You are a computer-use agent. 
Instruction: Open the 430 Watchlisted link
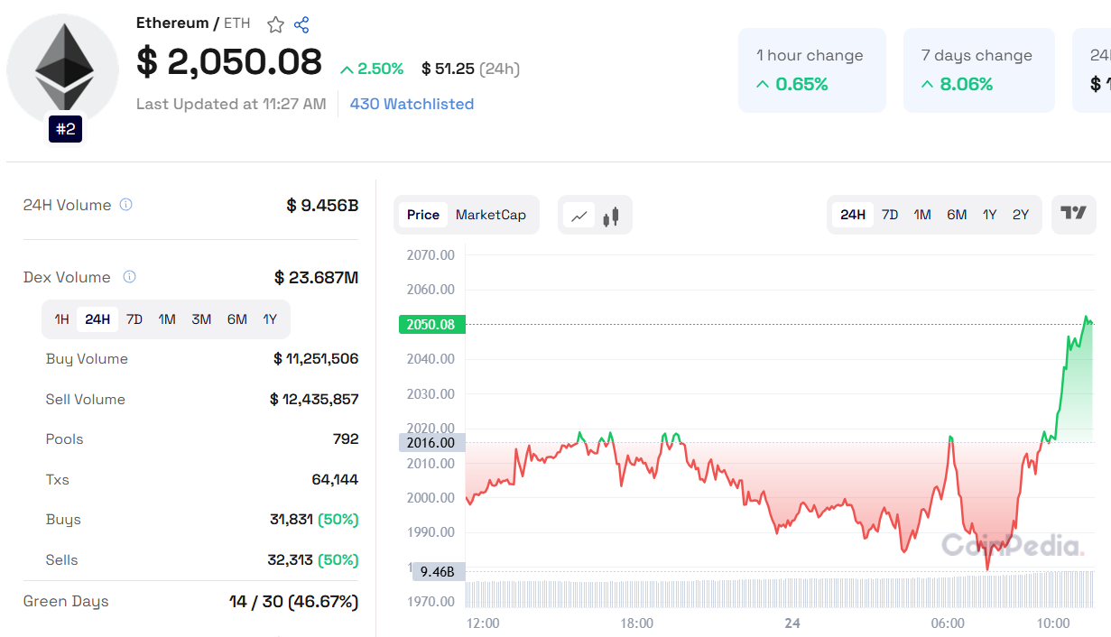(412, 104)
